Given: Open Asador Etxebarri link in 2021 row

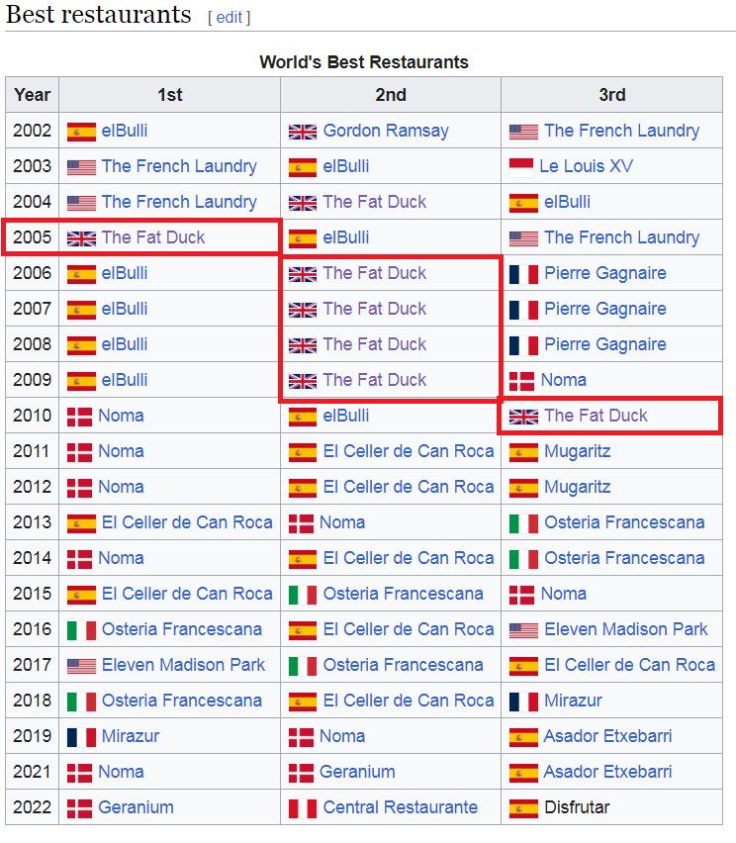Looking at the screenshot, I should [x=607, y=772].
